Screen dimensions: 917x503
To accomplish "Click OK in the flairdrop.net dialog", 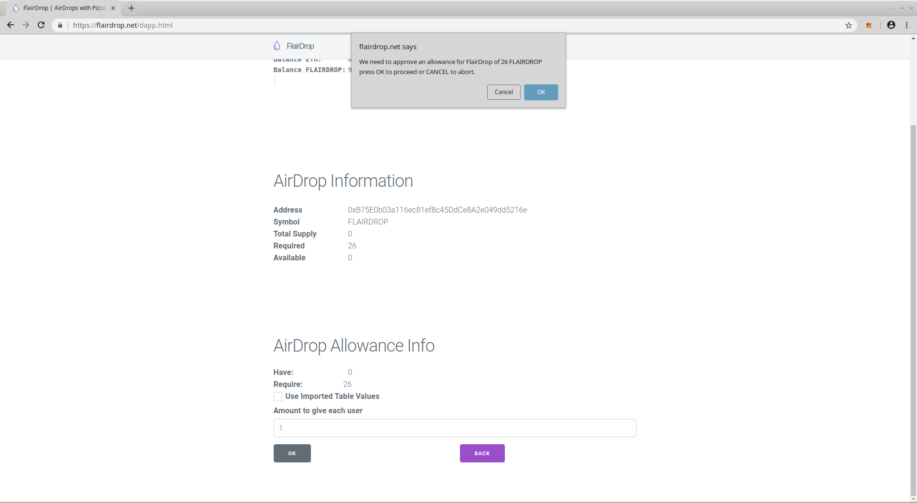I will coord(541,92).
